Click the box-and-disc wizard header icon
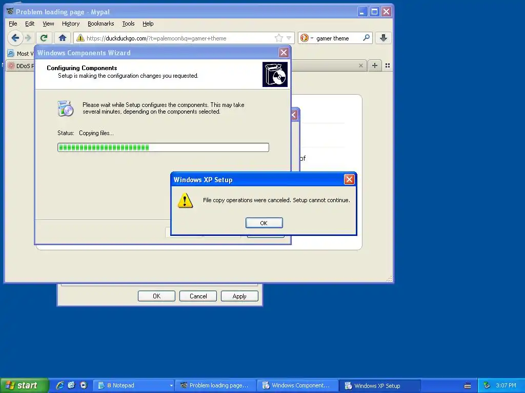525x393 pixels. [275, 74]
